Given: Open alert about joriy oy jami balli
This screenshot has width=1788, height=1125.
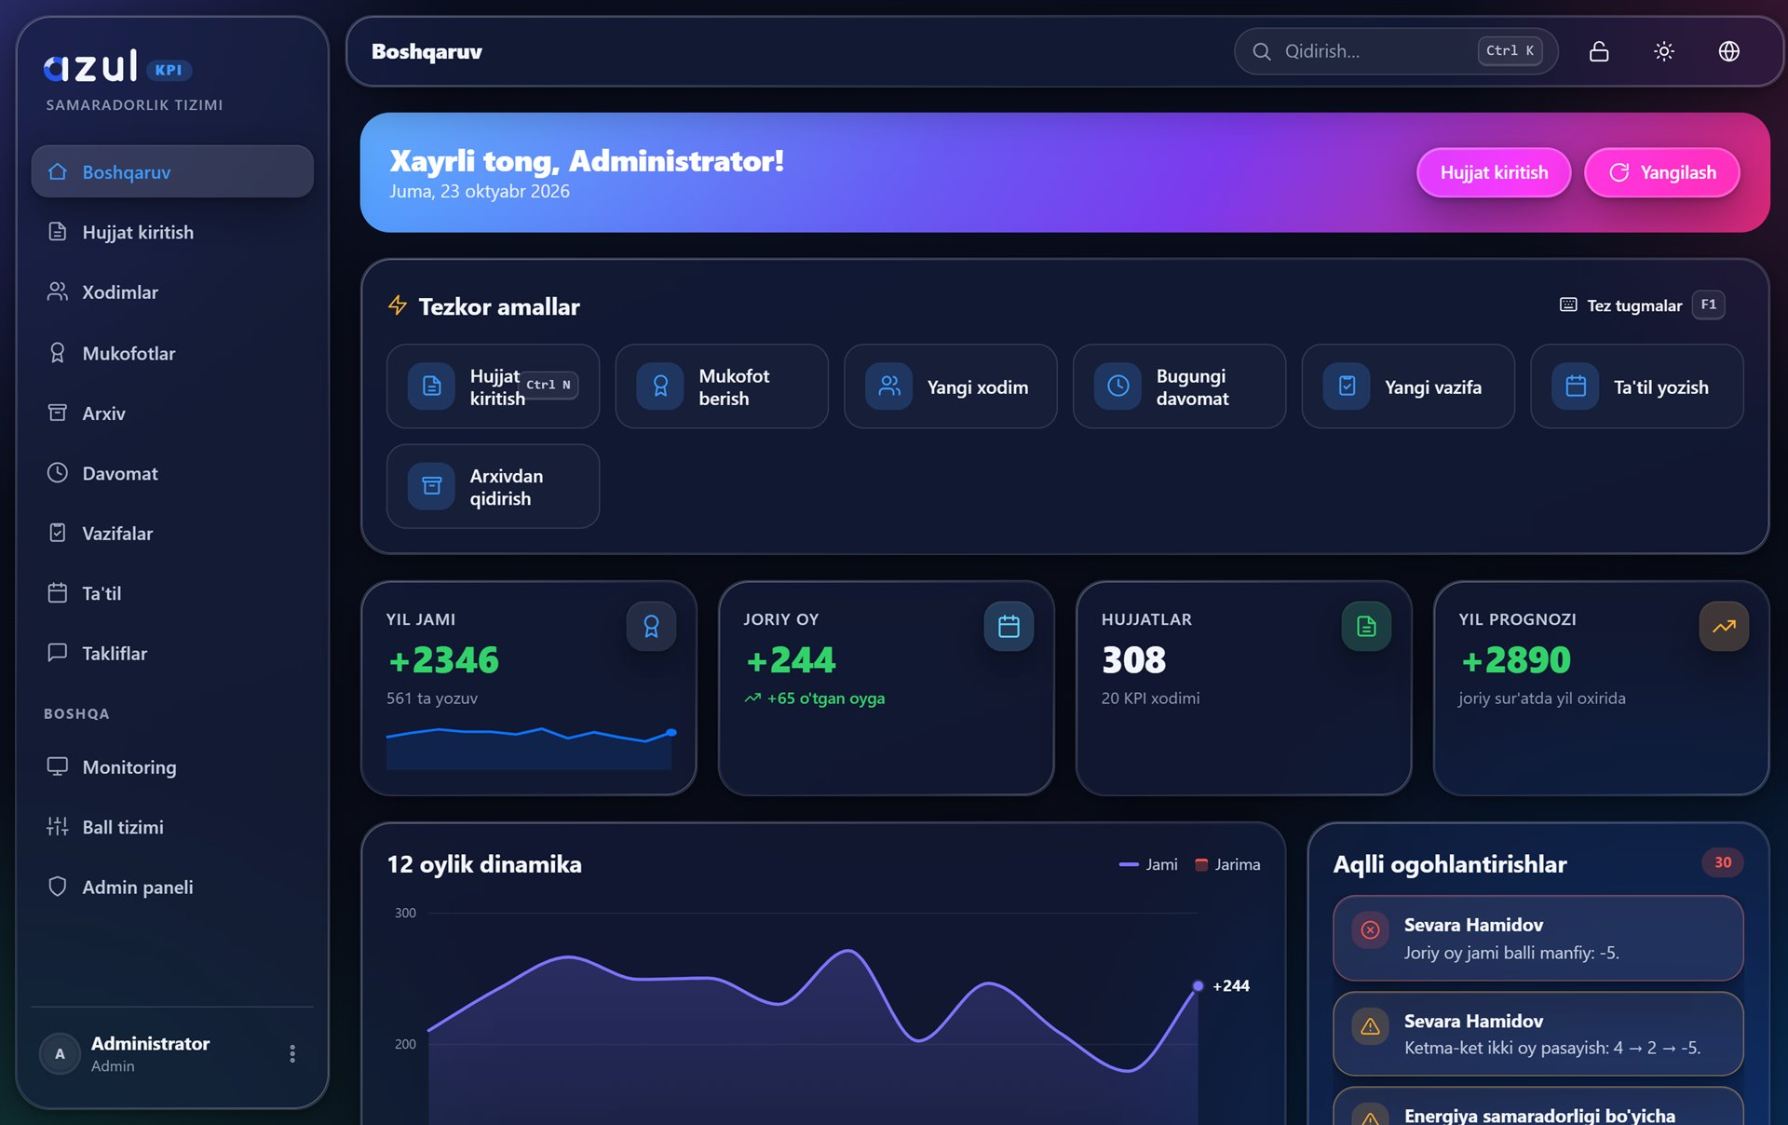Looking at the screenshot, I should click(x=1537, y=938).
